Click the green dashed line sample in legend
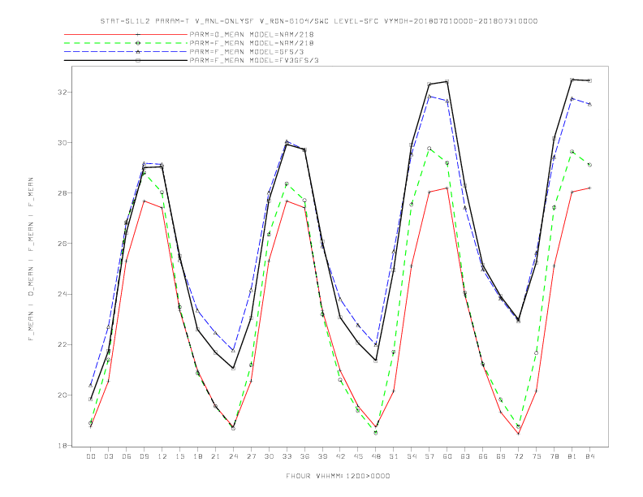643x497 pixels. coord(126,43)
